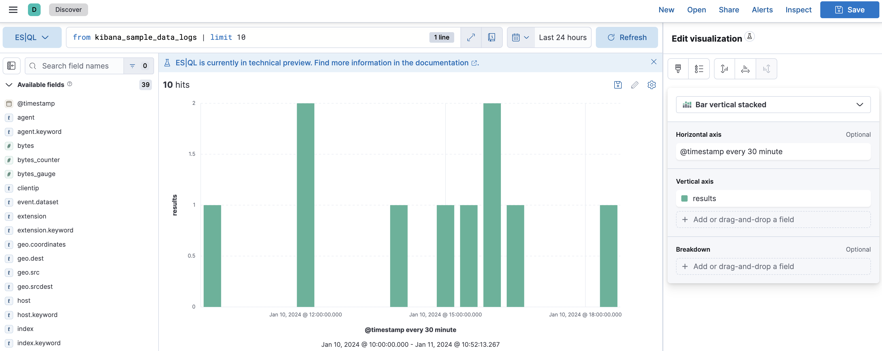Viewport: 882px width, 351px height.
Task: Open the Alerts menu
Action: (x=762, y=9)
